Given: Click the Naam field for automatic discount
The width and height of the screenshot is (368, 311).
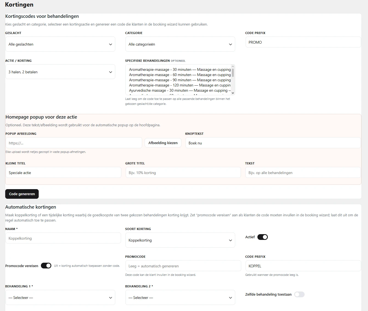Looking at the screenshot, I should coord(63,238).
